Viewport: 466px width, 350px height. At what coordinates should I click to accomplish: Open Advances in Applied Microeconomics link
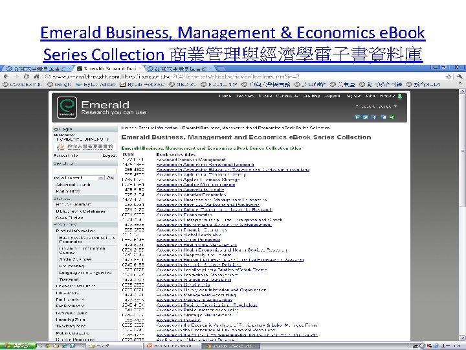click(x=196, y=185)
